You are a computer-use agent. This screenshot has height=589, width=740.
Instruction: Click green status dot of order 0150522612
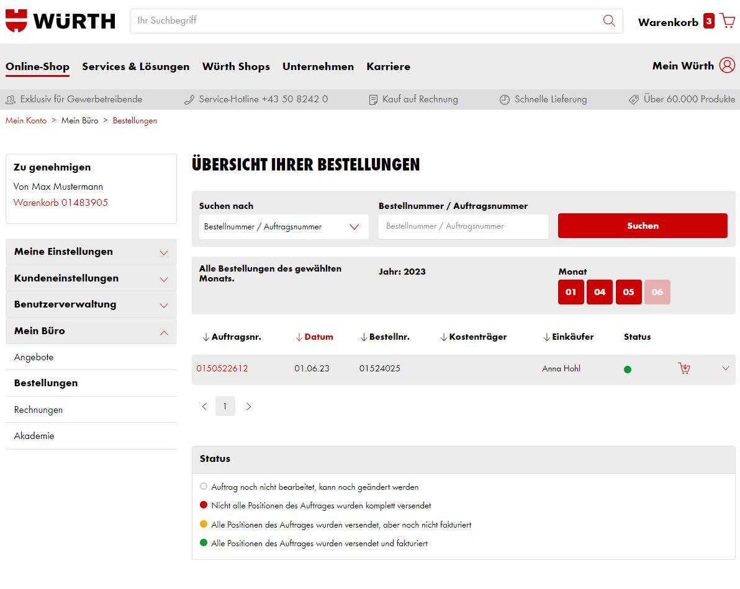click(x=627, y=370)
